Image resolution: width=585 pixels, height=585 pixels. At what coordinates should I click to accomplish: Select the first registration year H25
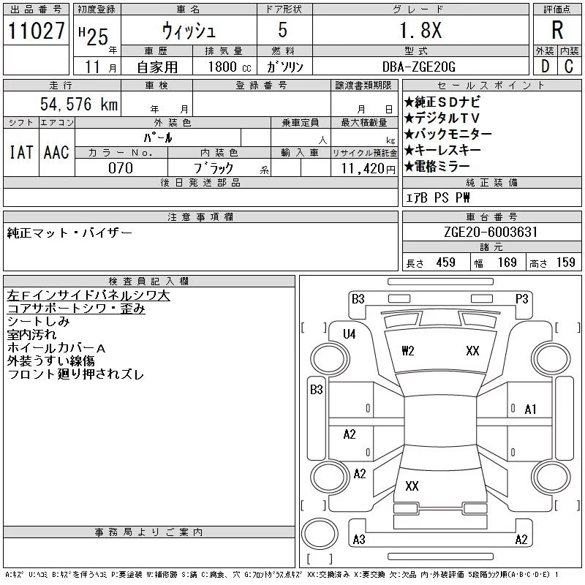pos(94,37)
